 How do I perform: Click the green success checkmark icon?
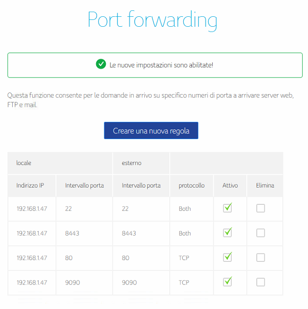click(101, 64)
